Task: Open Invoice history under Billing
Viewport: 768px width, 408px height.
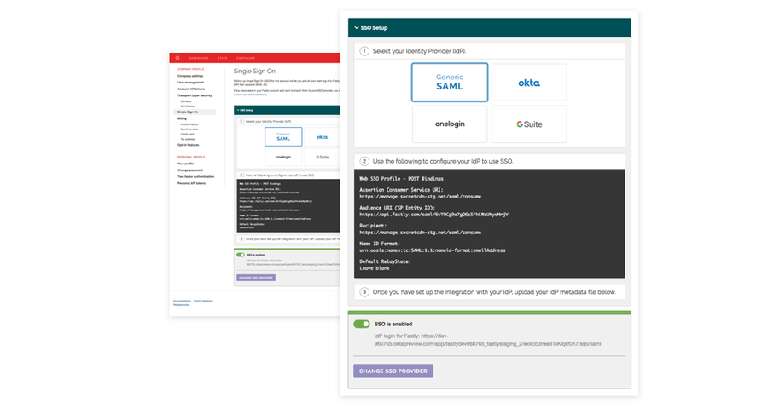Action: 189,124
